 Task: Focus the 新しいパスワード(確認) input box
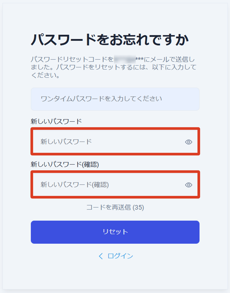pyautogui.click(x=107, y=185)
